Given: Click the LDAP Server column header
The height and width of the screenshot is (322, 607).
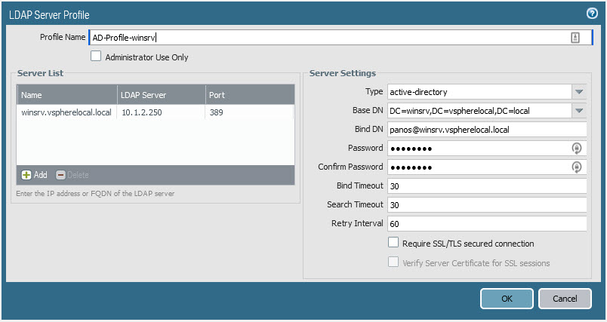Looking at the screenshot, I should click(x=160, y=95).
